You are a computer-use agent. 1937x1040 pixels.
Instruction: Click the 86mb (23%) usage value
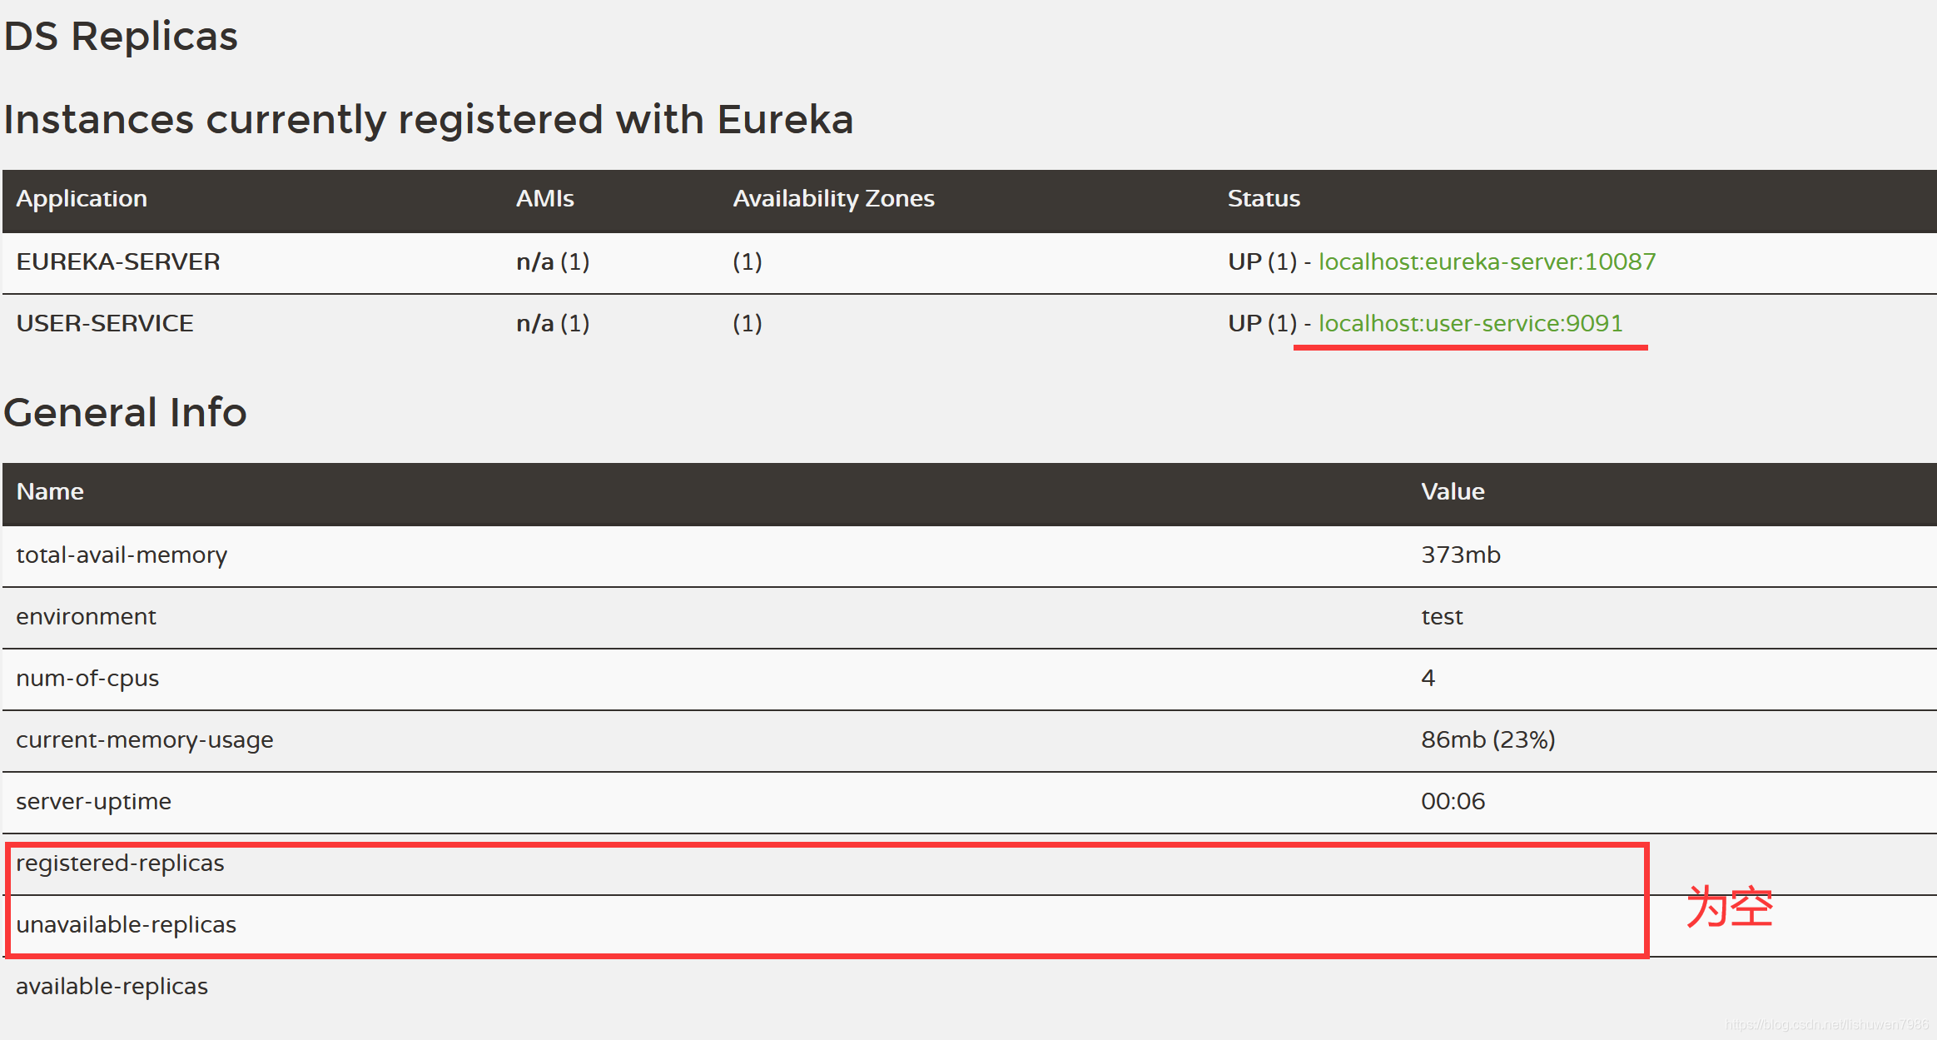(1488, 739)
